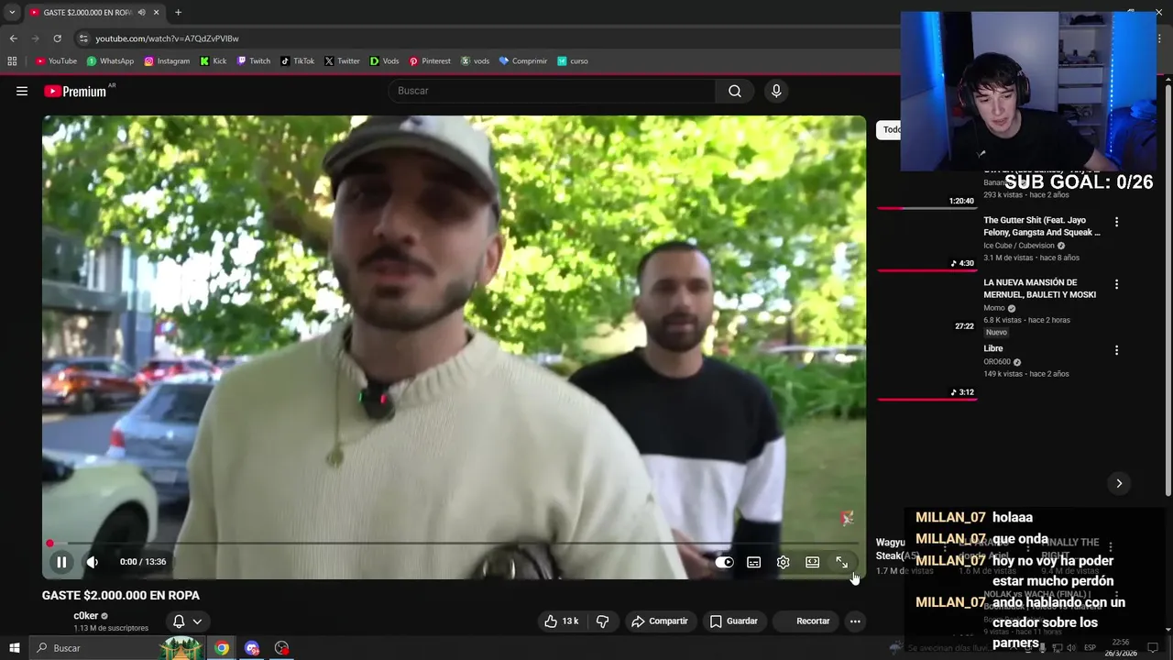
Task: Open the Instagram bookmark
Action: tap(167, 61)
